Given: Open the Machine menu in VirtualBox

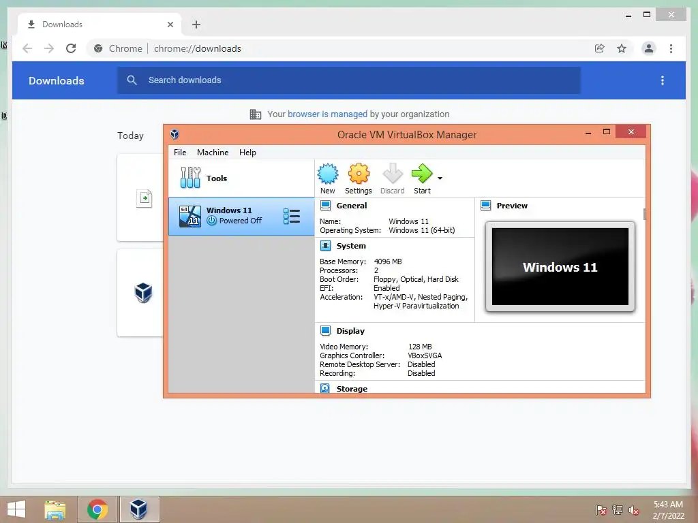Looking at the screenshot, I should coord(213,152).
